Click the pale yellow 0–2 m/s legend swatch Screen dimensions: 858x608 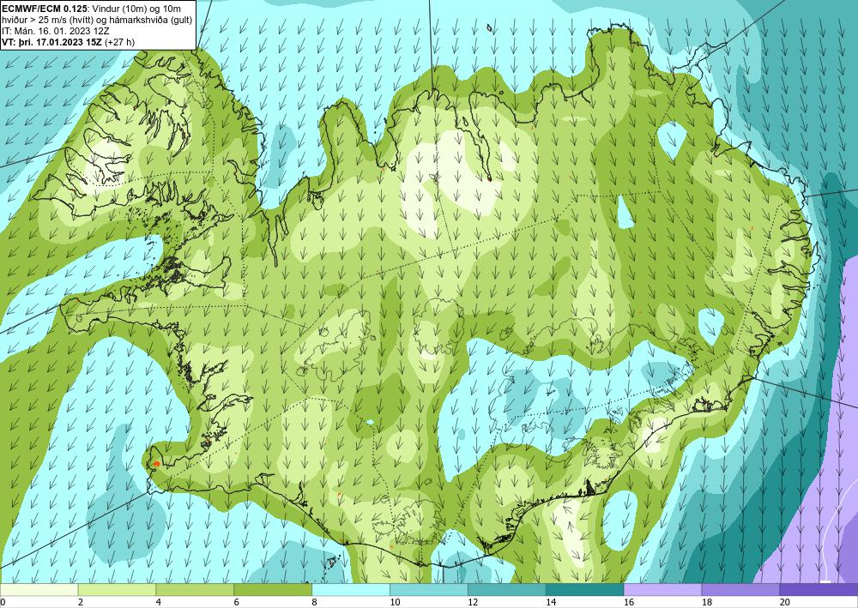(x=39, y=590)
